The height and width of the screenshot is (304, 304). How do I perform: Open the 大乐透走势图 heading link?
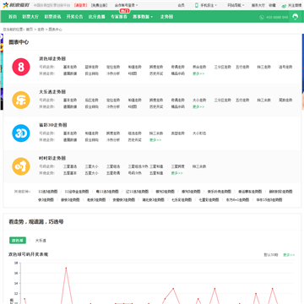[x=52, y=92]
